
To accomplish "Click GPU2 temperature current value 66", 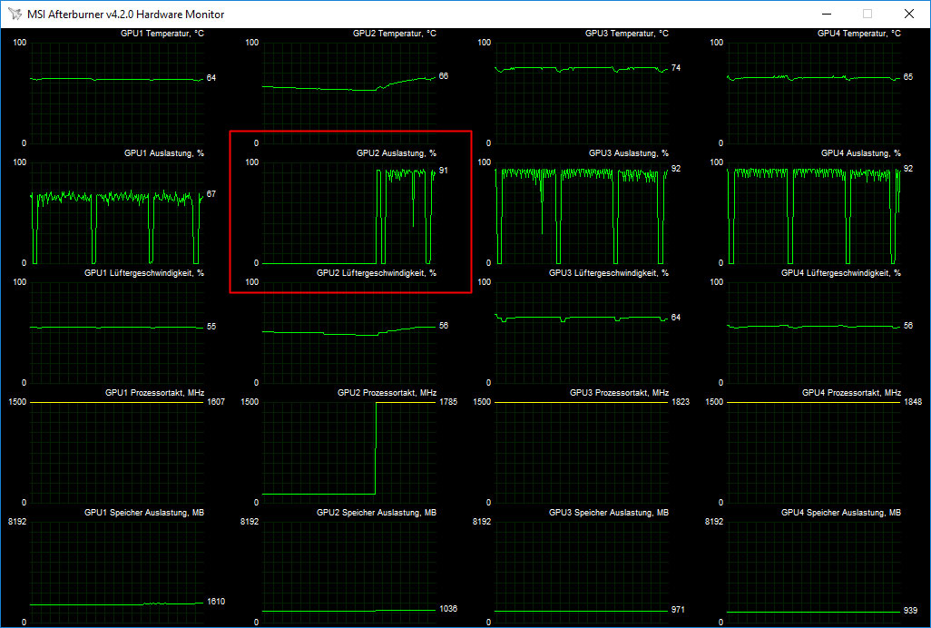I will 444,76.
